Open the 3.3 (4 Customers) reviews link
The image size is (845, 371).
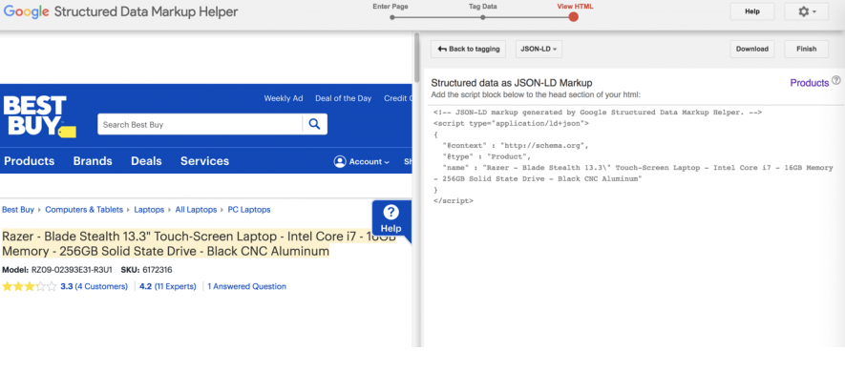coord(94,286)
